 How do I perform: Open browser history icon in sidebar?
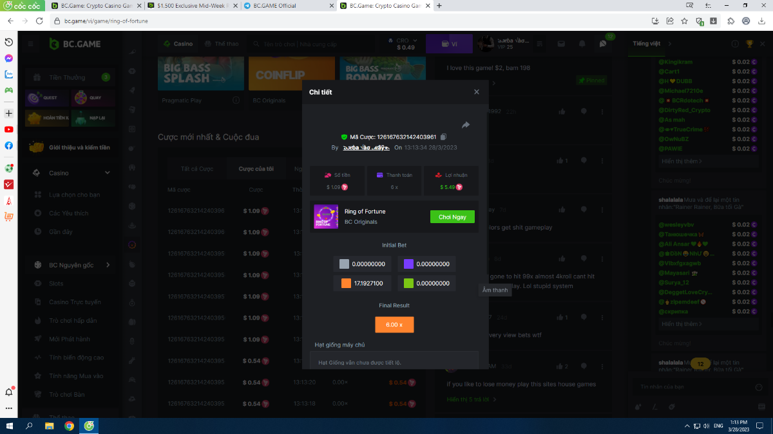pos(9,42)
